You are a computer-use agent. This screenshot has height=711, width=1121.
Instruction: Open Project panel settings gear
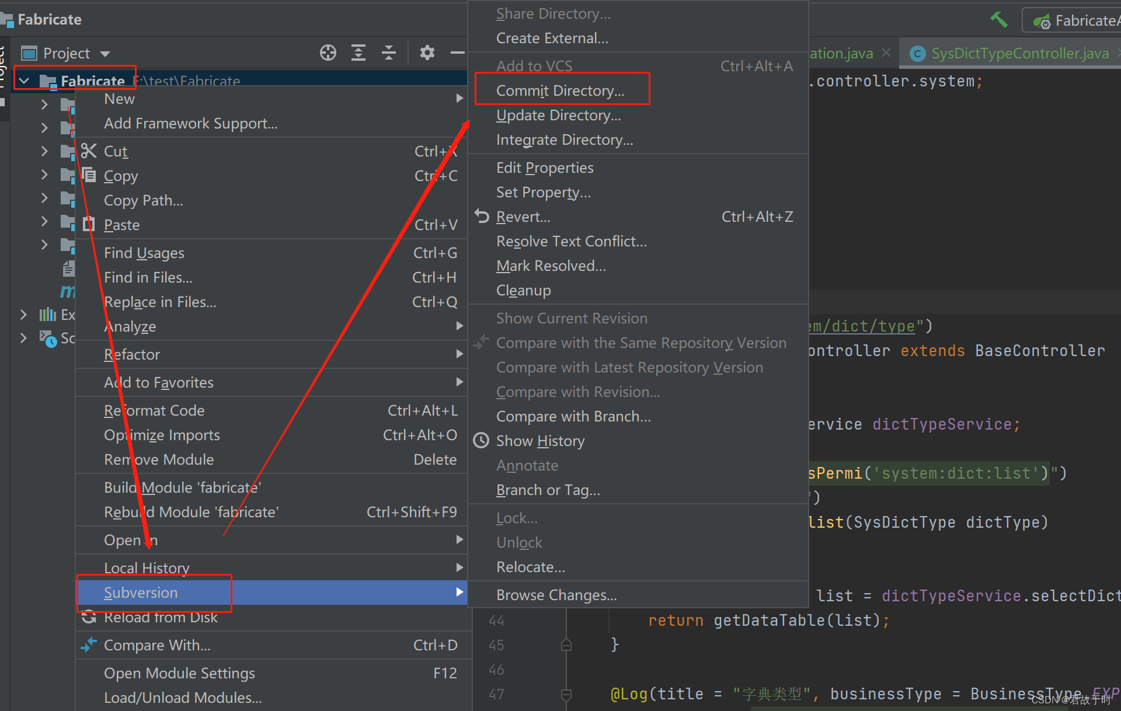pos(427,53)
